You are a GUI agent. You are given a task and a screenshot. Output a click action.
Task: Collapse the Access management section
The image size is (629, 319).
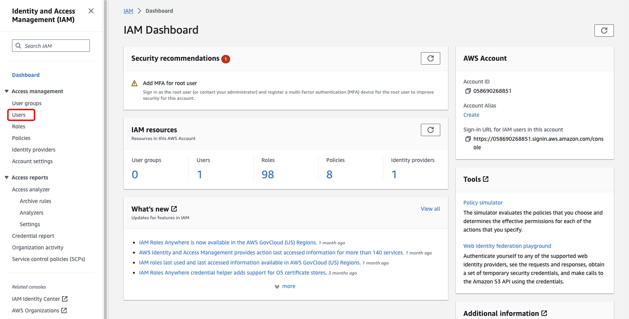(7, 91)
